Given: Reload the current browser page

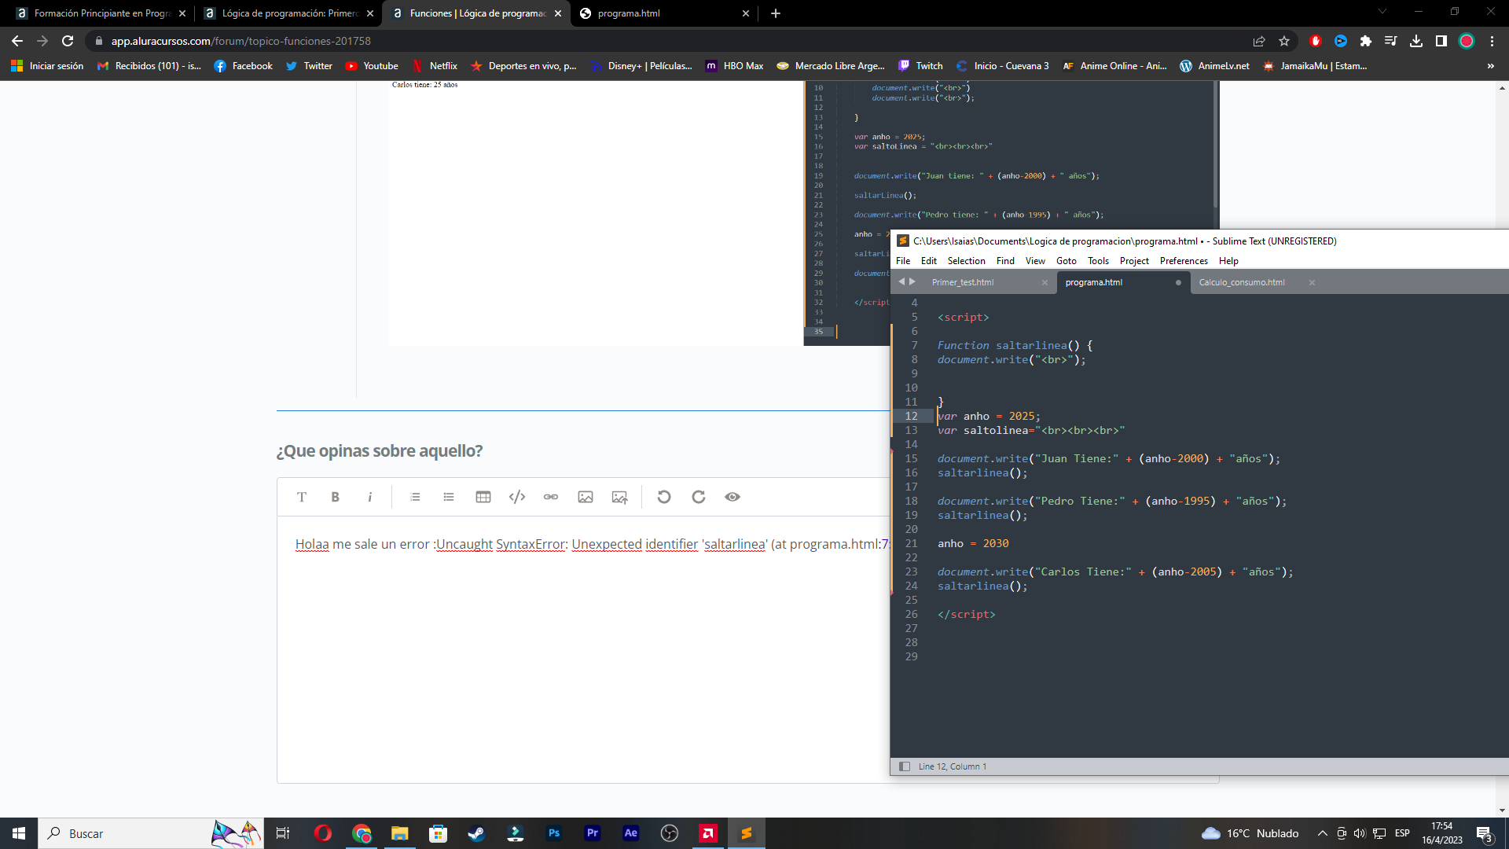Looking at the screenshot, I should click(x=68, y=41).
